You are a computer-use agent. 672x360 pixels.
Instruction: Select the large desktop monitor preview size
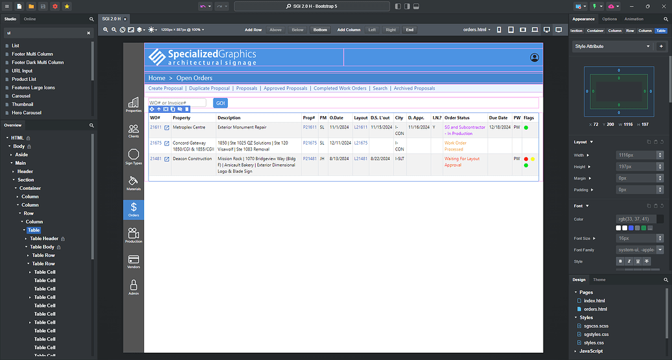pos(559,30)
